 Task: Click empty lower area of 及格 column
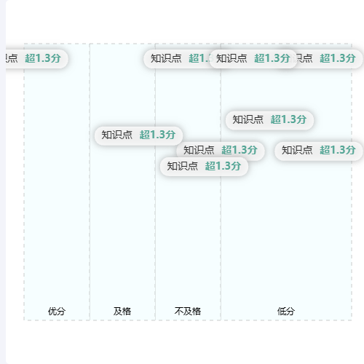122,231
